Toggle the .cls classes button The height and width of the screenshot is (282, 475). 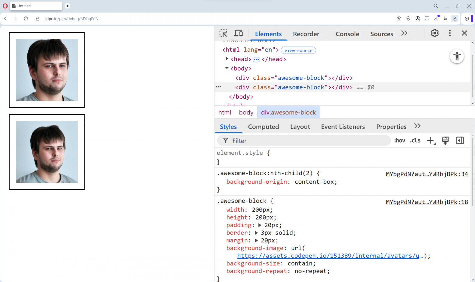tap(415, 140)
